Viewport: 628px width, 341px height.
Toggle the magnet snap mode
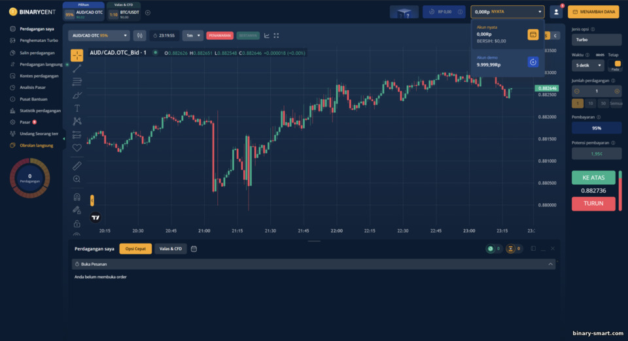[77, 197]
